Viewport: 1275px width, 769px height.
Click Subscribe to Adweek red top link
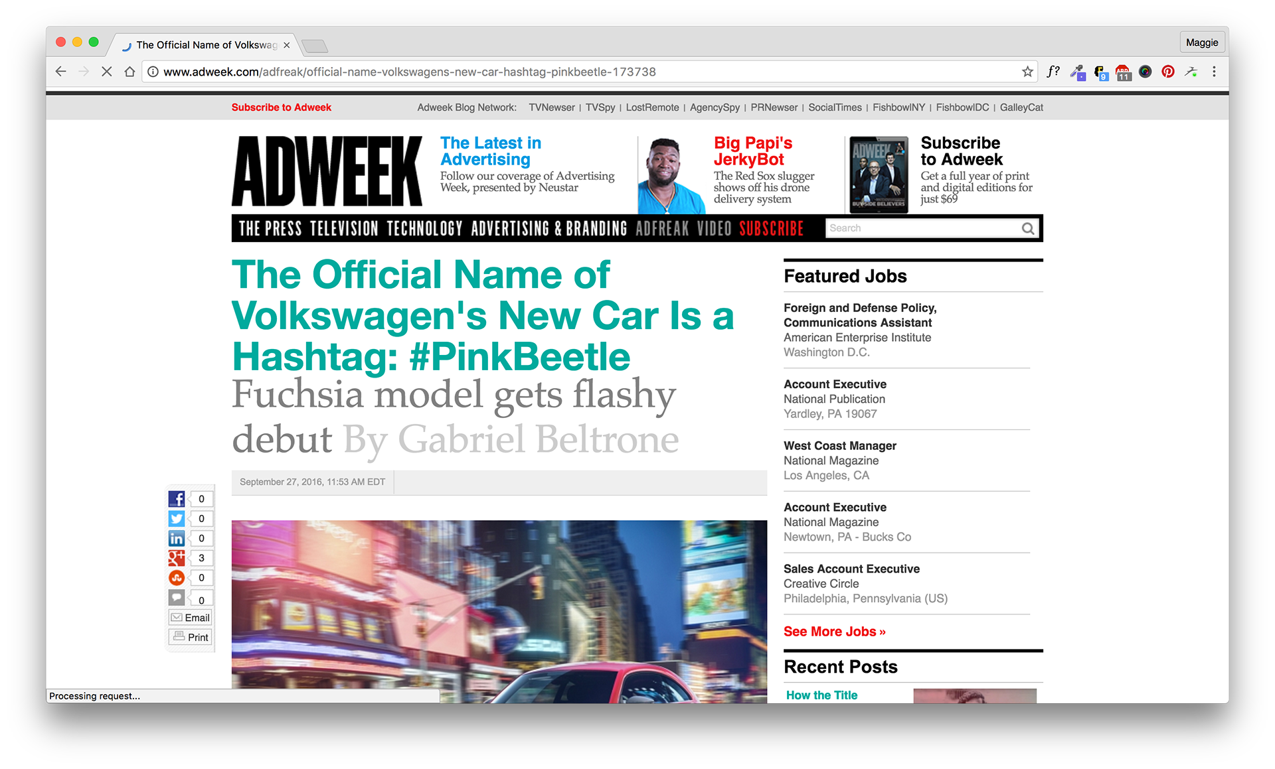coord(282,107)
